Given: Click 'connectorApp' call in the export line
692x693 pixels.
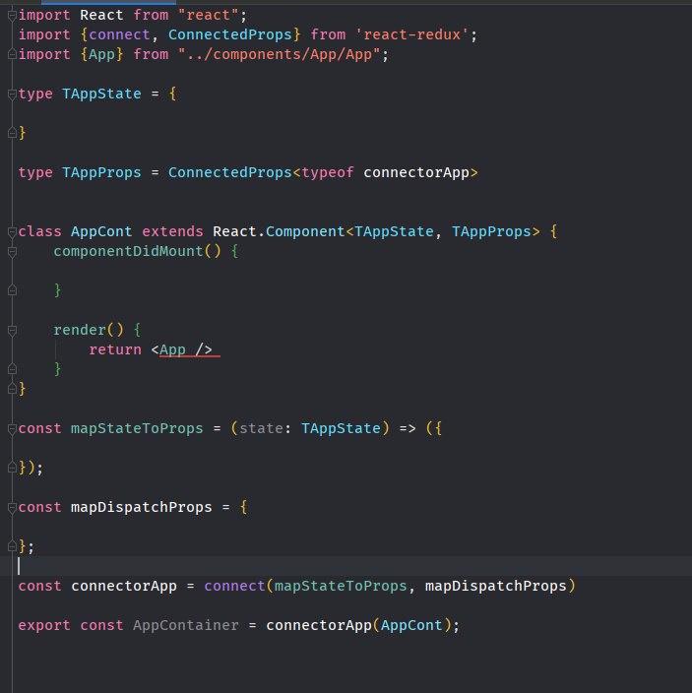Looking at the screenshot, I should coord(319,625).
